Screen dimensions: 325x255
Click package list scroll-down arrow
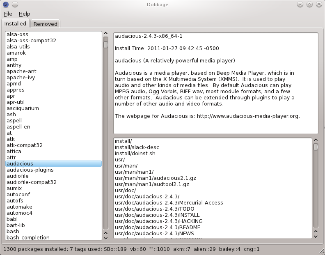(x=105, y=238)
